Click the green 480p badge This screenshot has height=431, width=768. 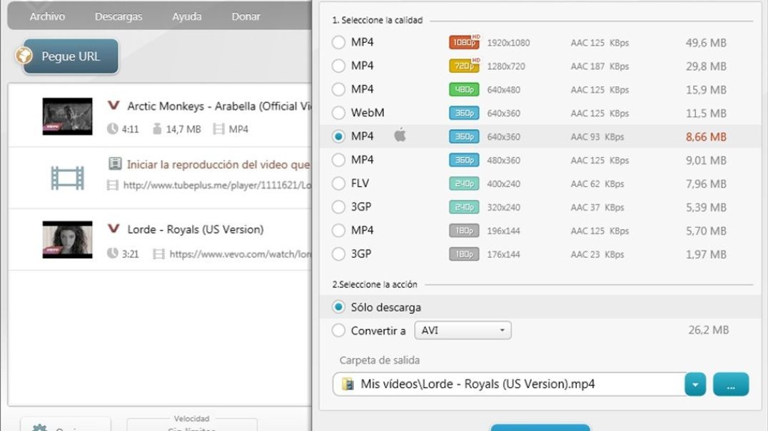pos(464,90)
